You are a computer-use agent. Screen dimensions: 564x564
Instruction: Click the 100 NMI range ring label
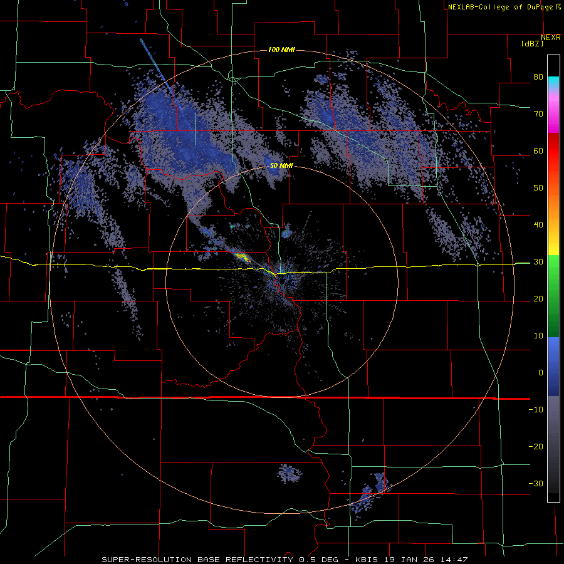pyautogui.click(x=281, y=50)
